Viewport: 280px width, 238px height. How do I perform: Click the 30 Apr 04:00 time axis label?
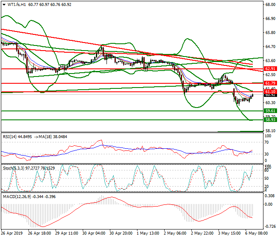(x=94, y=233)
